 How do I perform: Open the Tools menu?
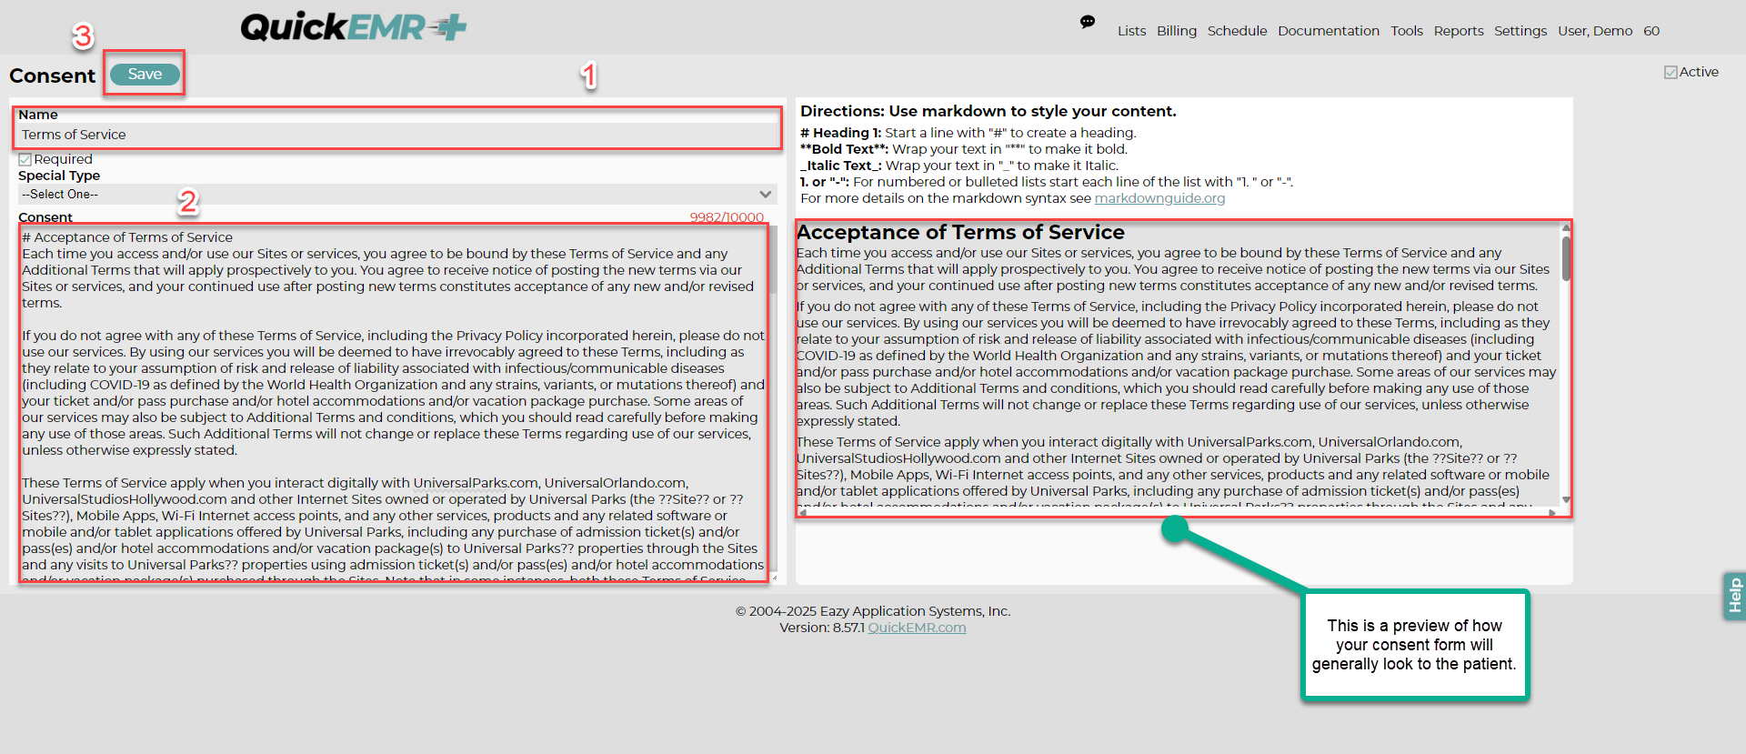1407,31
